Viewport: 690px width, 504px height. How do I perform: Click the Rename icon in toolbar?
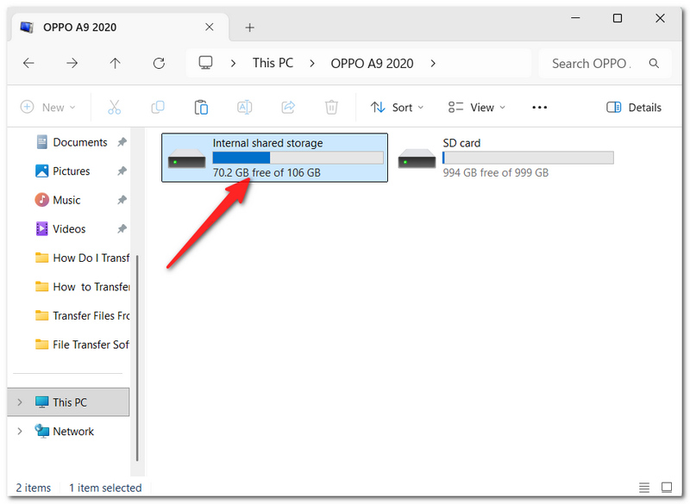[x=244, y=107]
